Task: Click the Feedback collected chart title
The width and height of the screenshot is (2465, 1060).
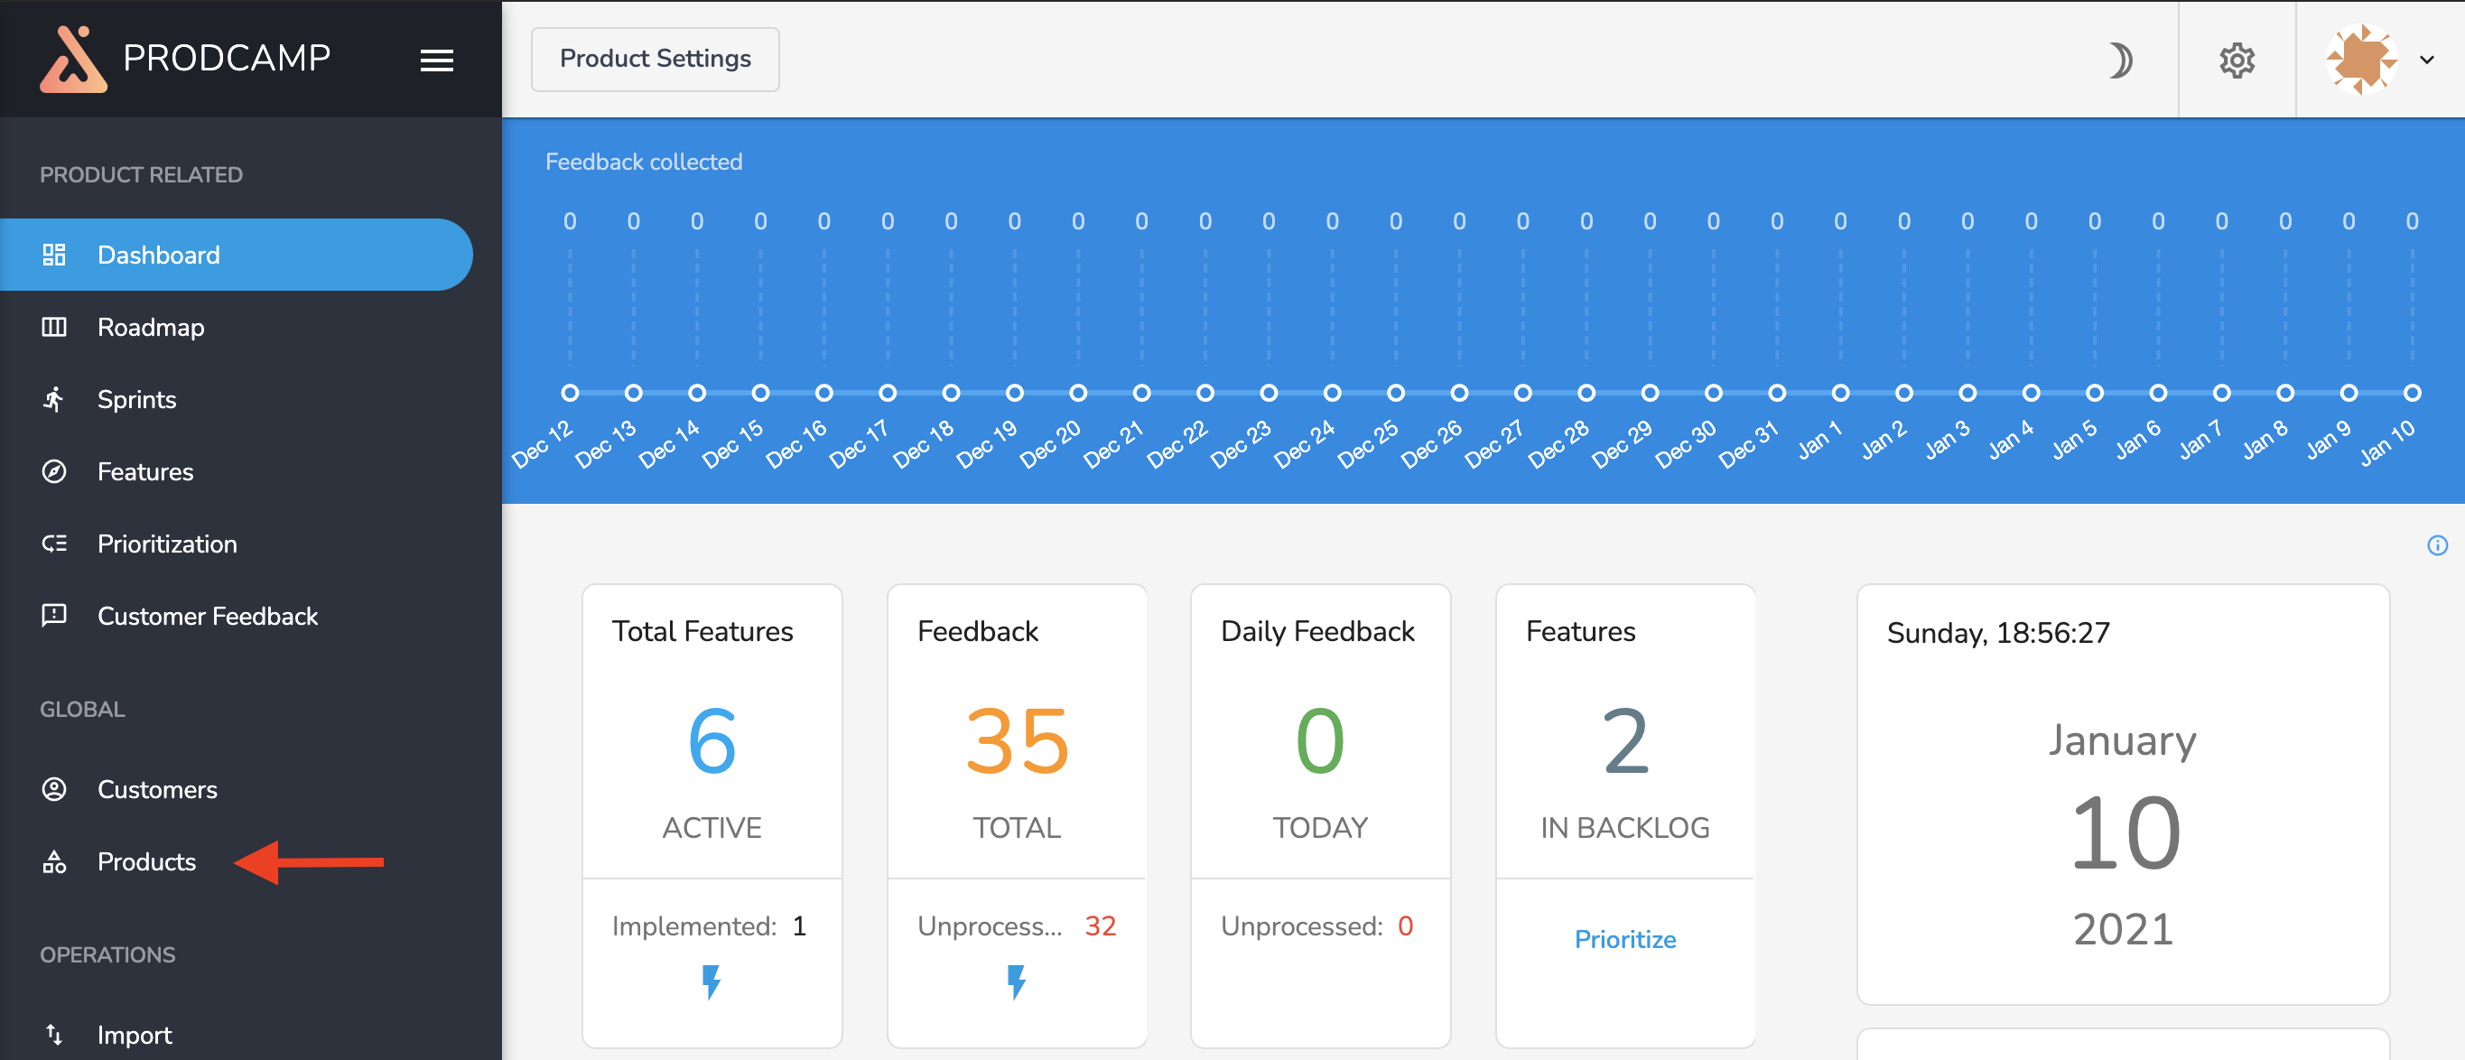Action: 643,162
